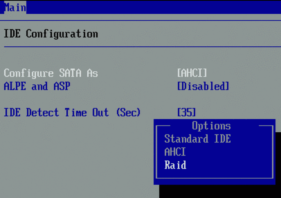The height and width of the screenshot is (198, 281).
Task: Click the separator line under IDE Configuration
Action: [140, 47]
